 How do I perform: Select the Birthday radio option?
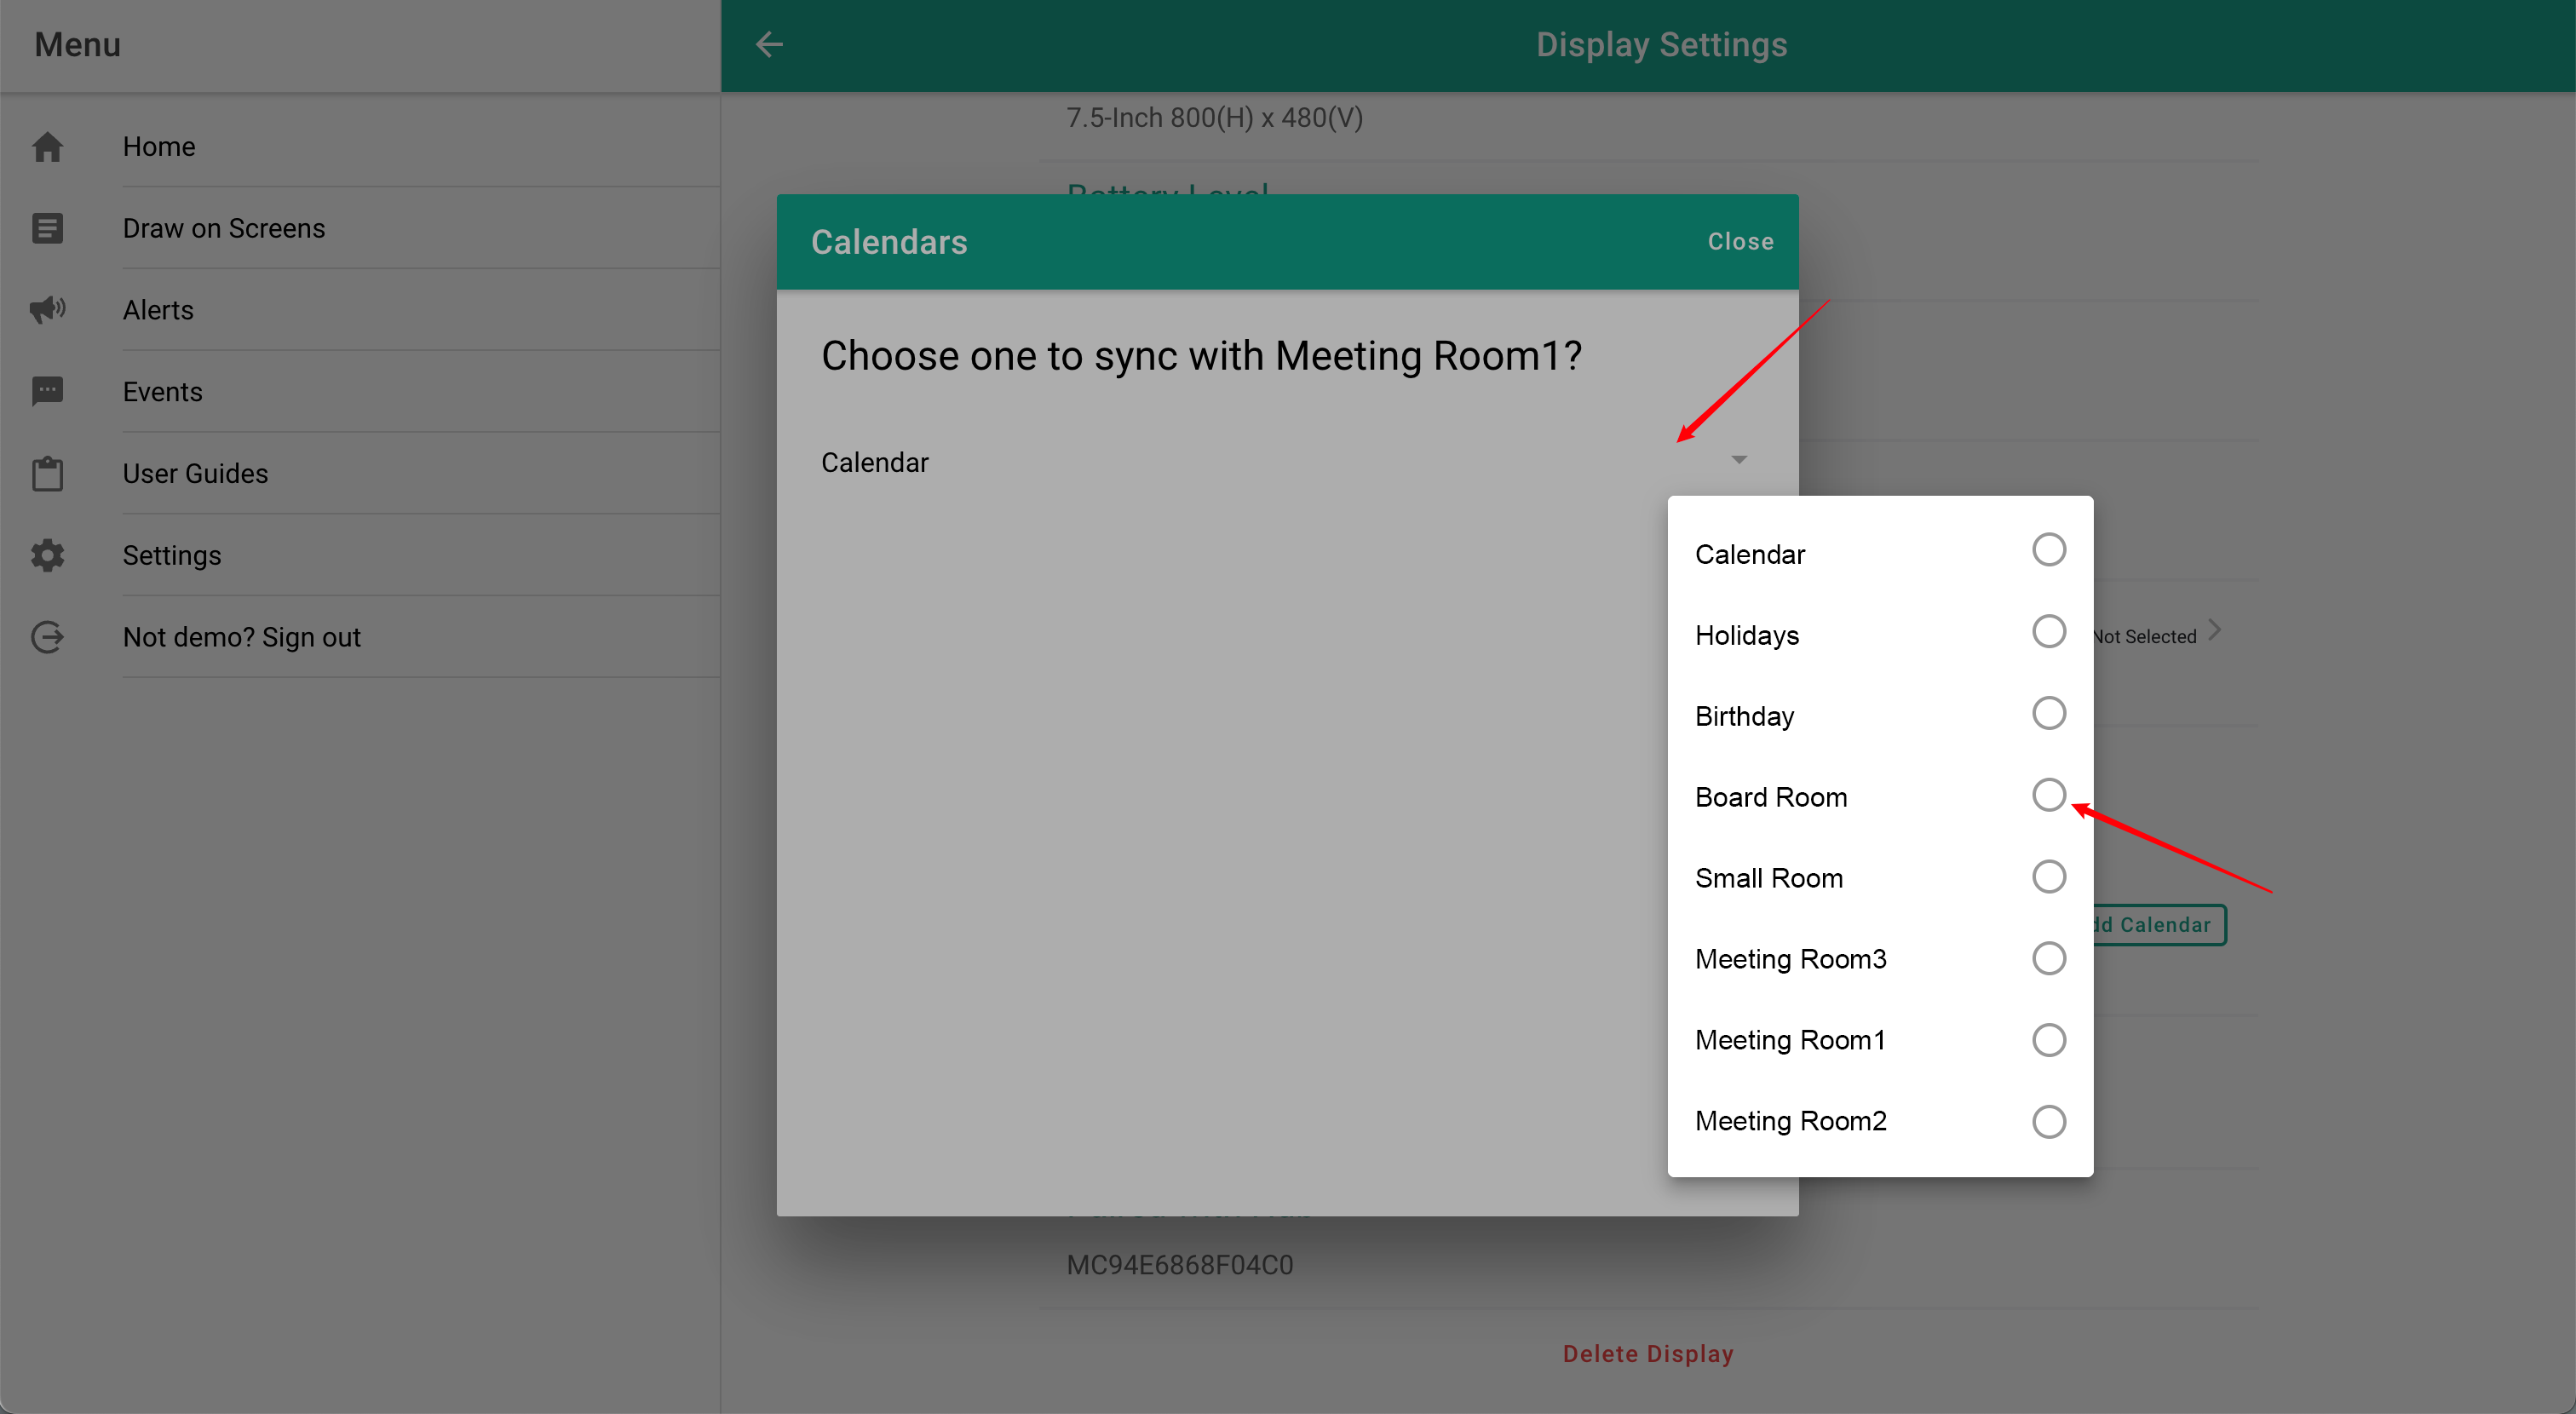[x=2048, y=713]
